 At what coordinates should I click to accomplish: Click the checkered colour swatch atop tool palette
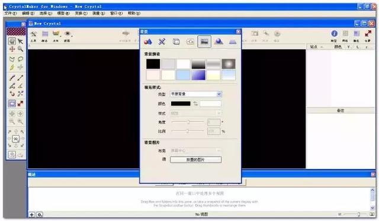pos(16,31)
